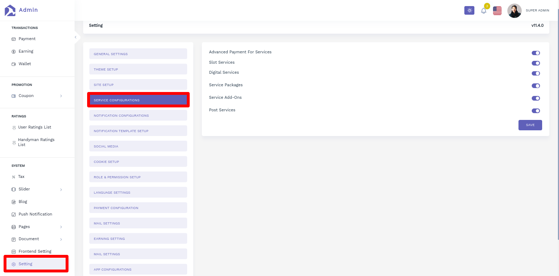Open the Social Media tab

[x=138, y=146]
